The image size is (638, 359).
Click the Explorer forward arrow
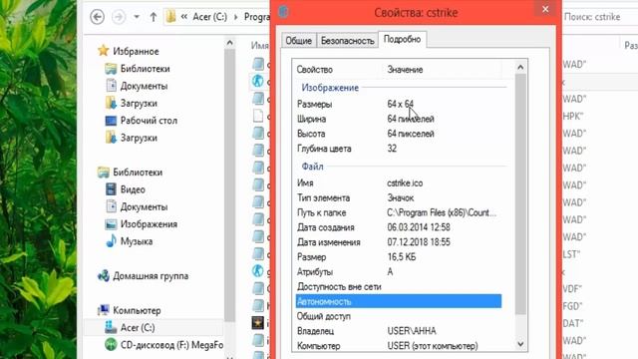point(119,17)
